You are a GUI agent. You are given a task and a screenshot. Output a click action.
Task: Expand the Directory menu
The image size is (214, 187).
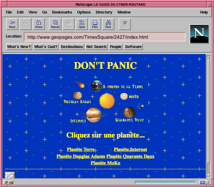[x=104, y=12]
